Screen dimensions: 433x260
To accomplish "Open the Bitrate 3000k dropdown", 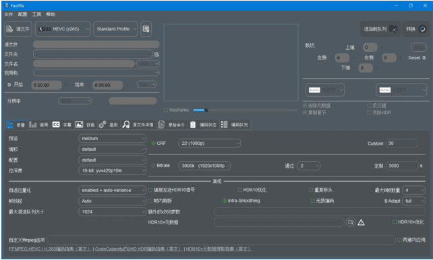I will click(204, 166).
